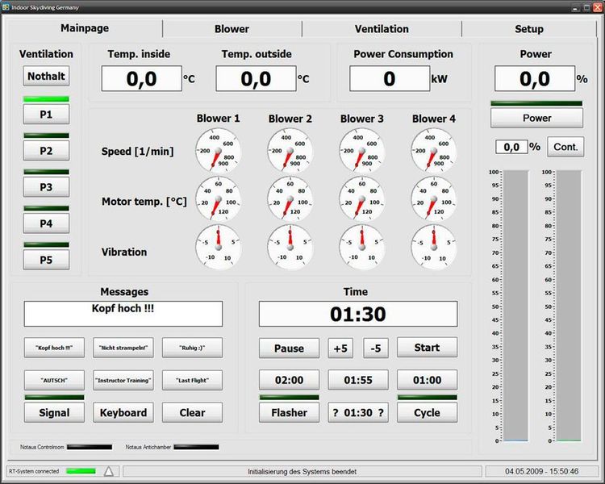Viewport: 605px width, 484px height.
Task: Click the Blower 2 motor temp gauge
Action: 290,199
